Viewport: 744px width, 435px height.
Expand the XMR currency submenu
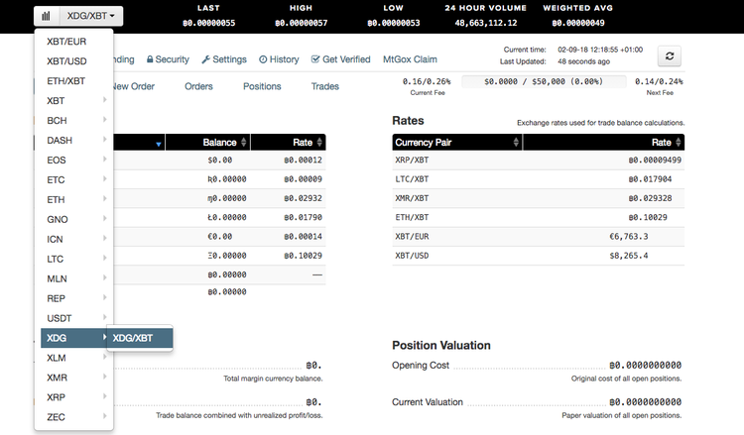[73, 378]
